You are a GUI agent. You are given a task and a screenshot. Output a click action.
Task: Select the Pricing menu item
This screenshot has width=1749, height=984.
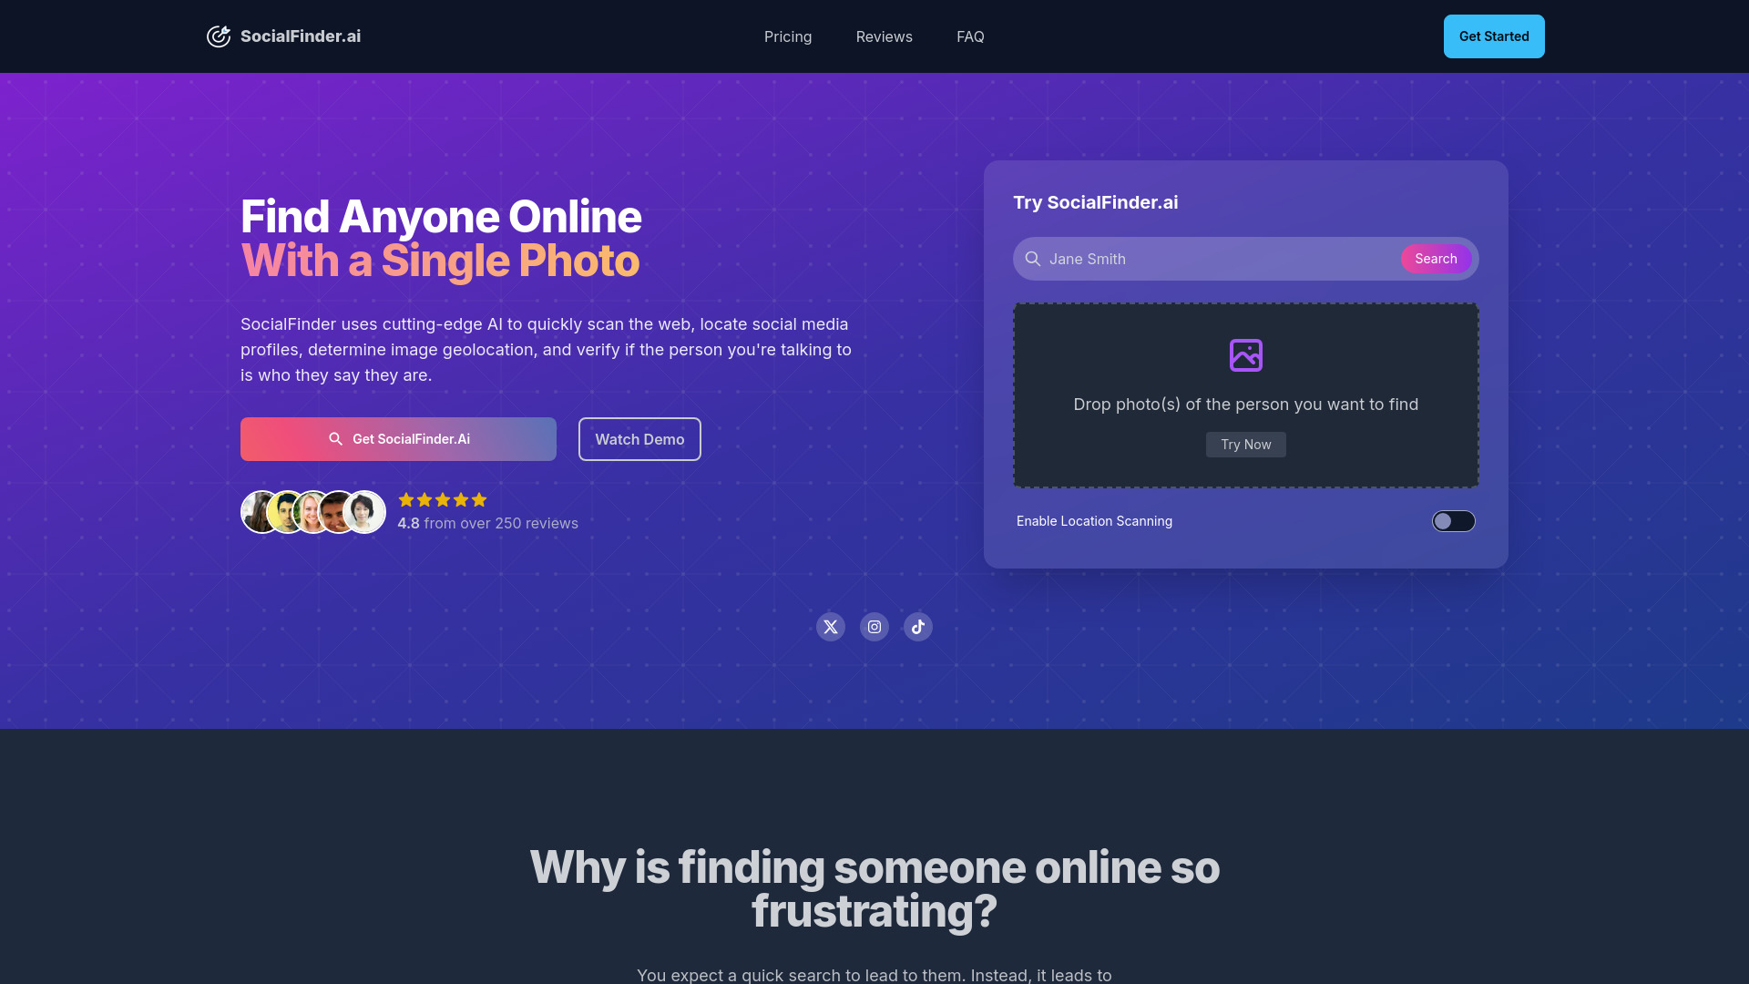[x=788, y=36]
